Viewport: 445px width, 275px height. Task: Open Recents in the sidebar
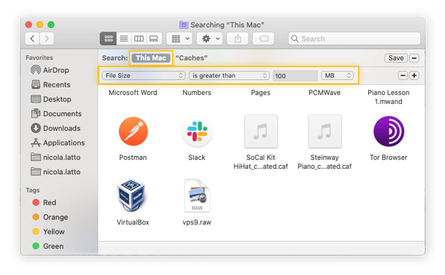pyautogui.click(x=51, y=85)
